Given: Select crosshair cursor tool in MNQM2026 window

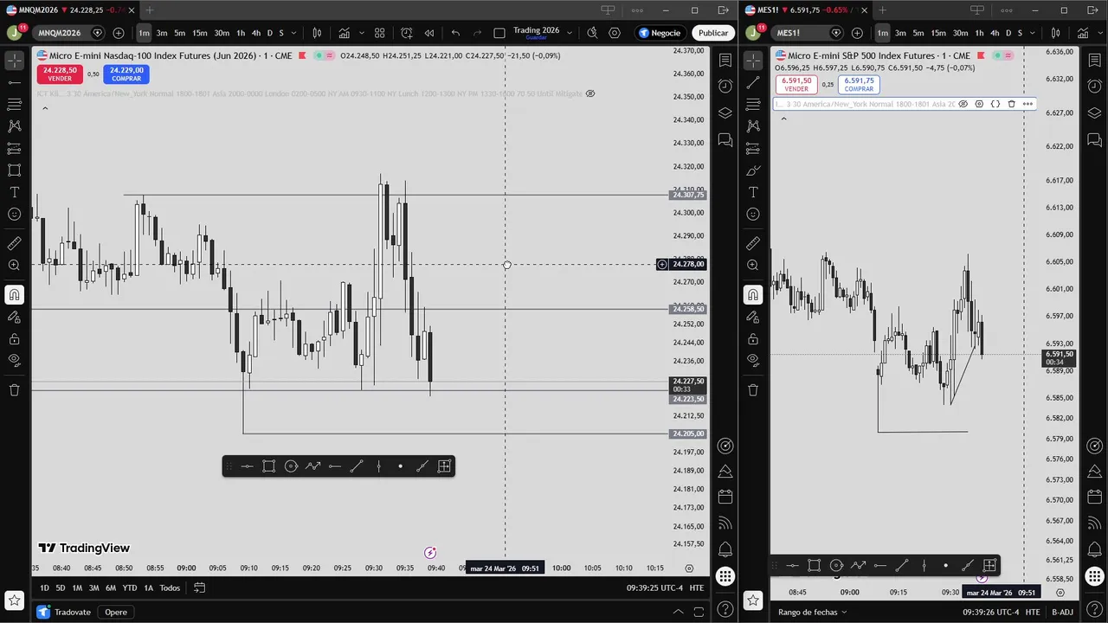Looking at the screenshot, I should point(14,61).
